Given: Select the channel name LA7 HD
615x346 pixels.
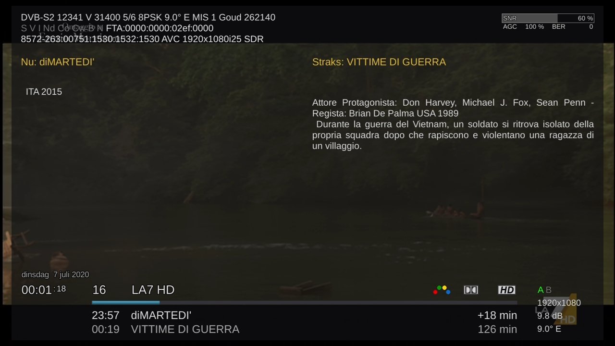Looking at the screenshot, I should point(153,290).
